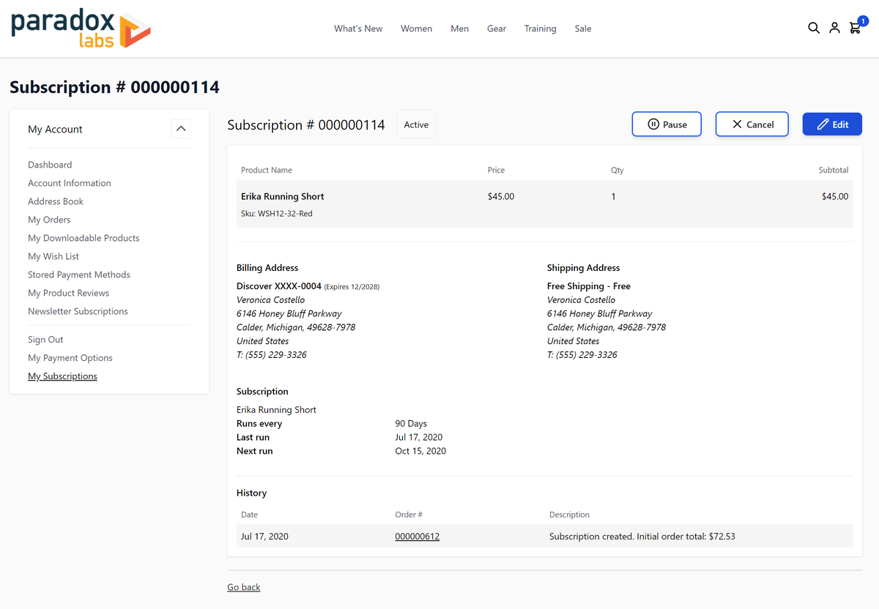The height and width of the screenshot is (609, 879).
Task: Click the Jul 17, 2020 history date
Action: 264,537
